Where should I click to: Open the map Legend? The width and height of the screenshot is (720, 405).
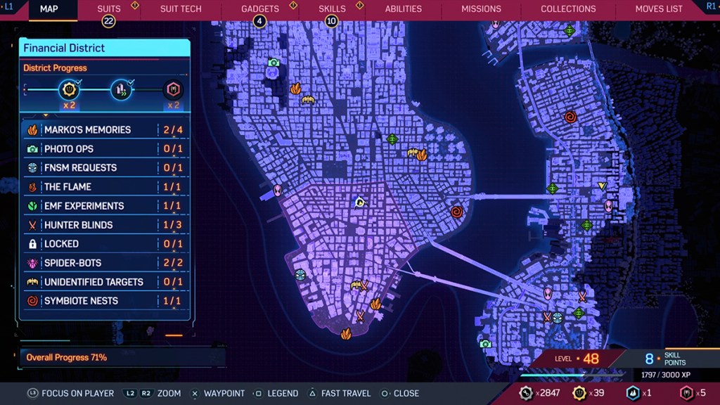coord(276,394)
